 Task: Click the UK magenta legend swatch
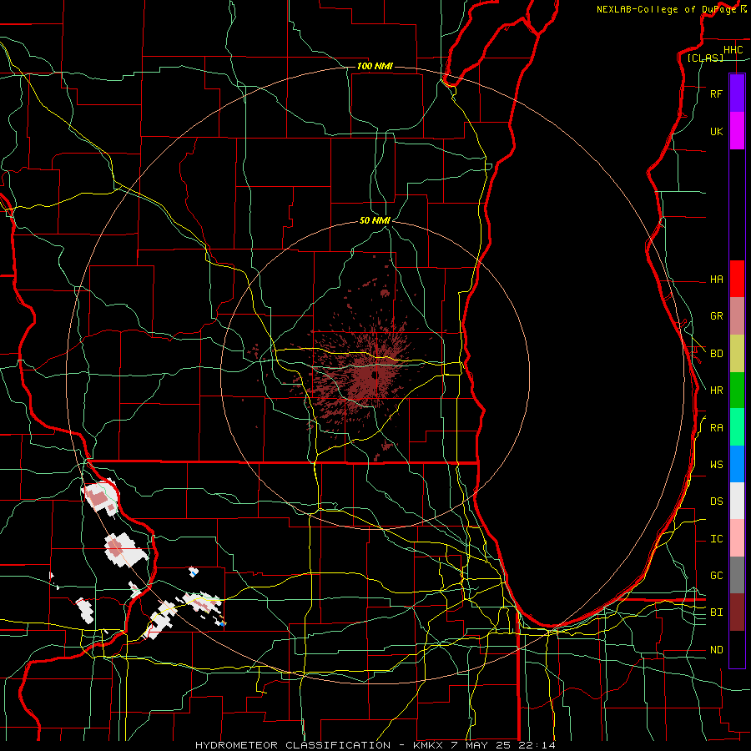click(737, 131)
